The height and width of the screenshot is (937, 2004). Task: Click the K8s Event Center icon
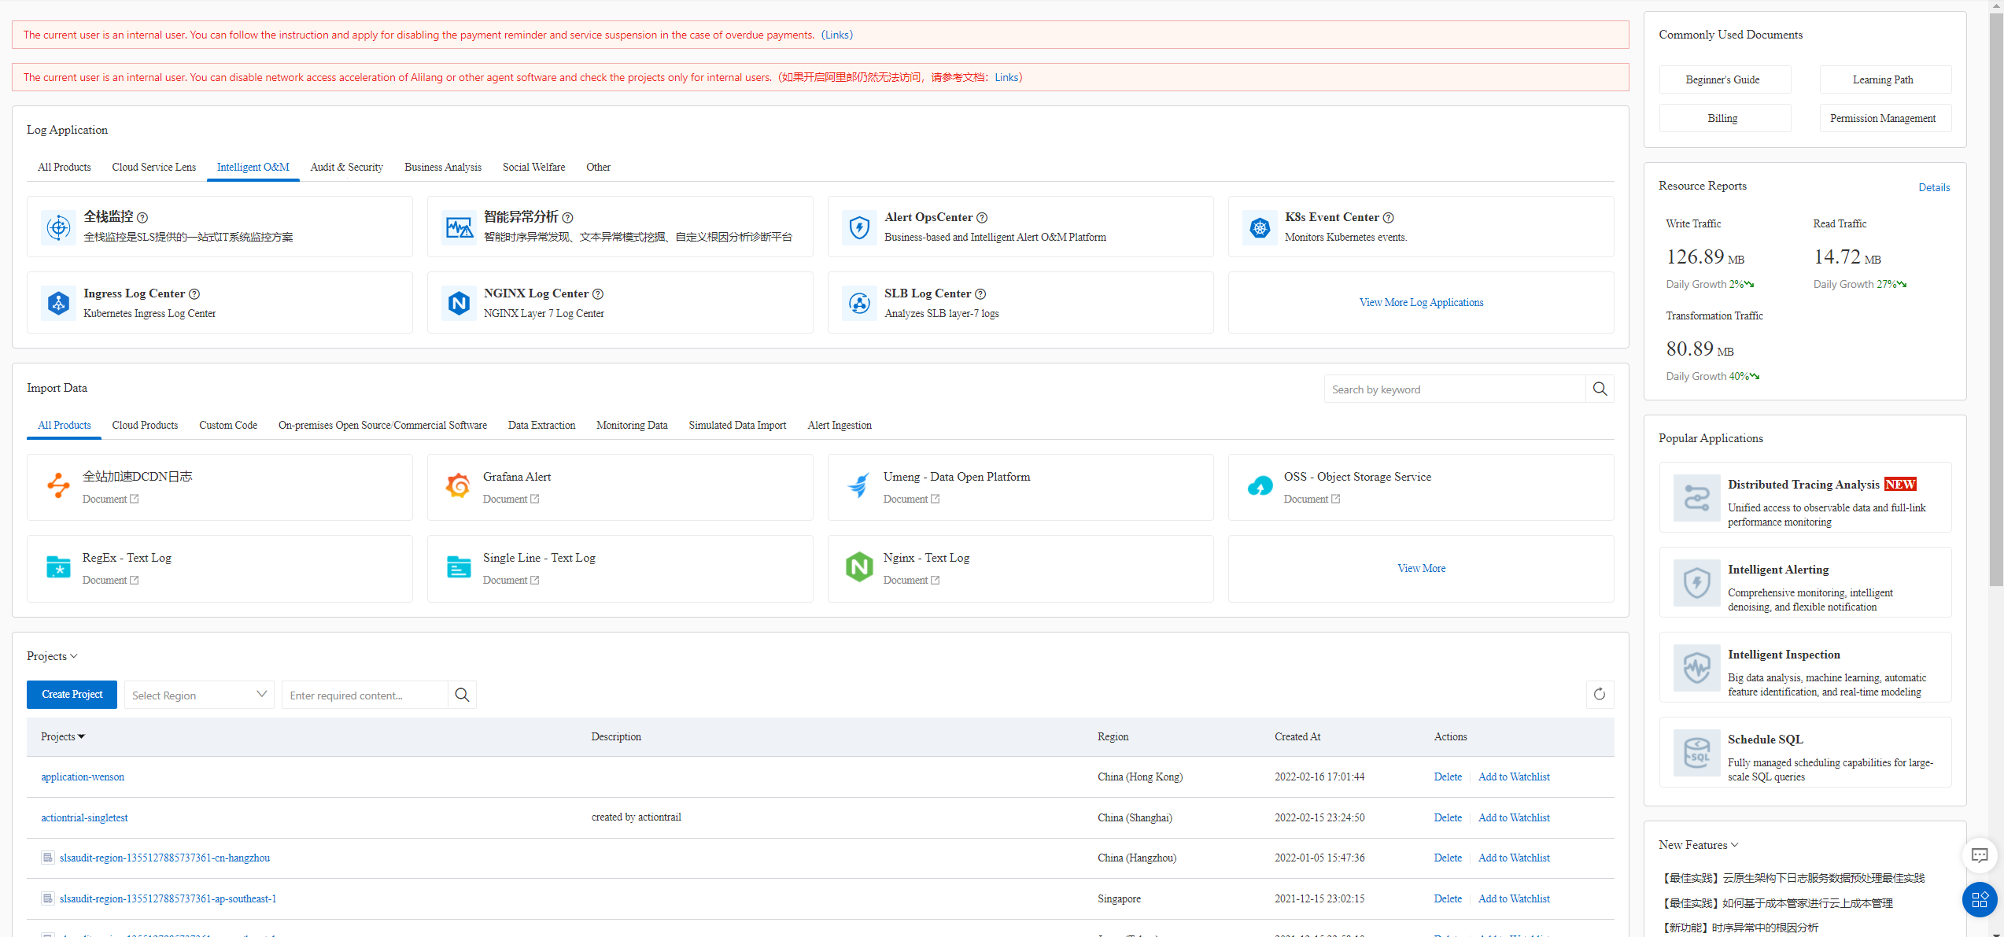click(1260, 227)
